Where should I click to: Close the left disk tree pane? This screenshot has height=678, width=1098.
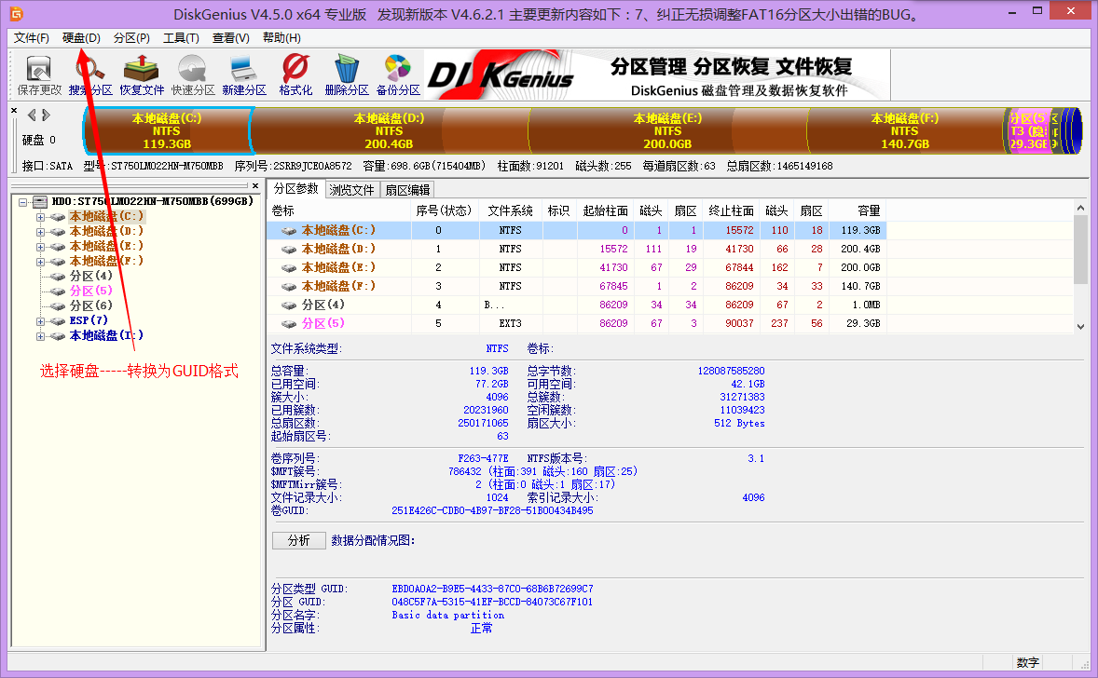point(255,185)
